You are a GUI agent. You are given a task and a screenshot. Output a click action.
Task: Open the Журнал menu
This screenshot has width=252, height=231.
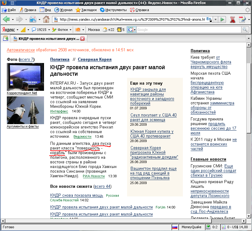click(63, 10)
